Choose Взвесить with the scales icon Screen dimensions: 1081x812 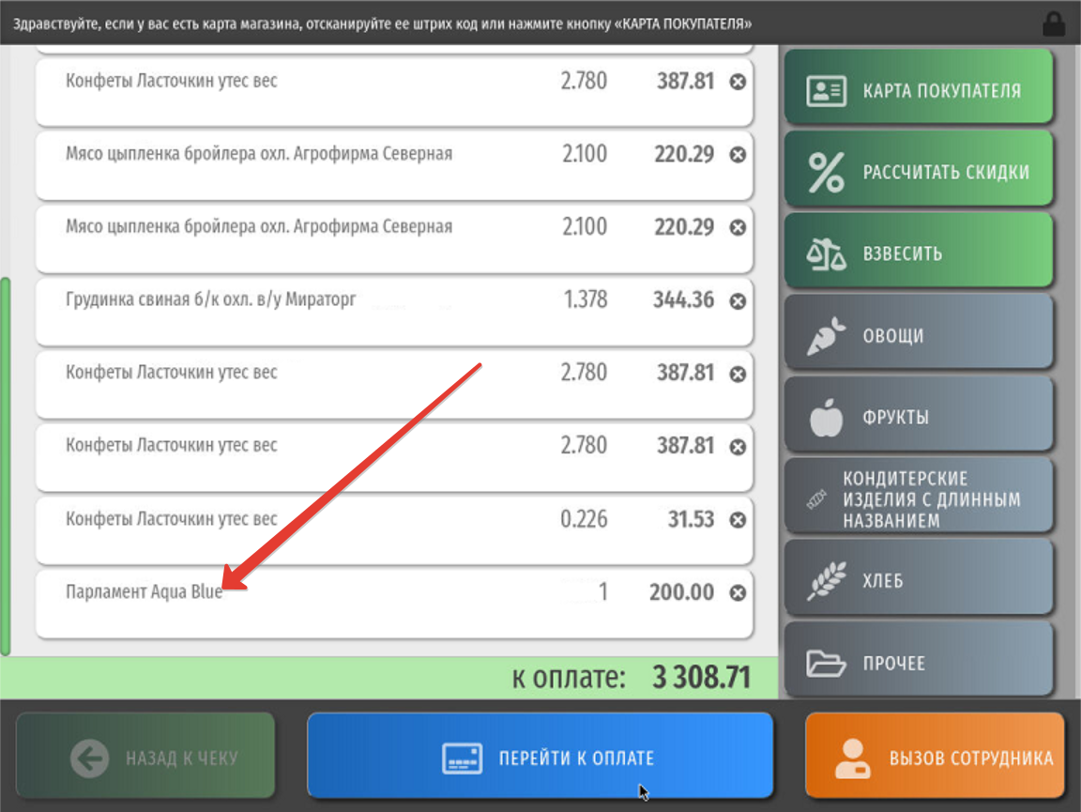click(x=919, y=252)
